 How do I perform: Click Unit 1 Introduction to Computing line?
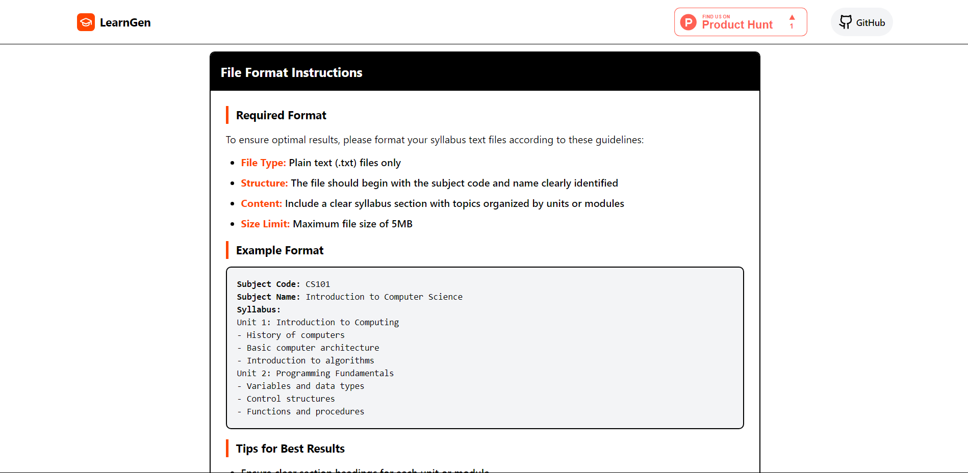(318, 322)
